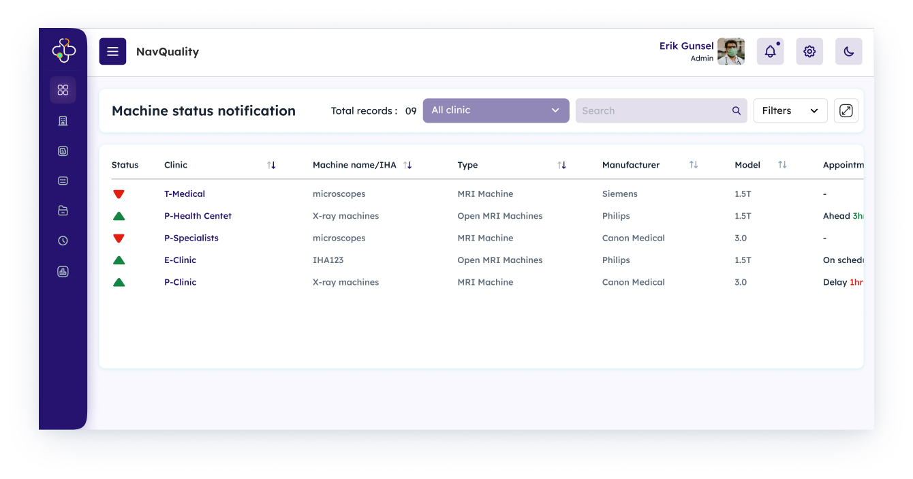Click Erik Gunsel's profile avatar
The image size is (913, 479).
tap(730, 52)
